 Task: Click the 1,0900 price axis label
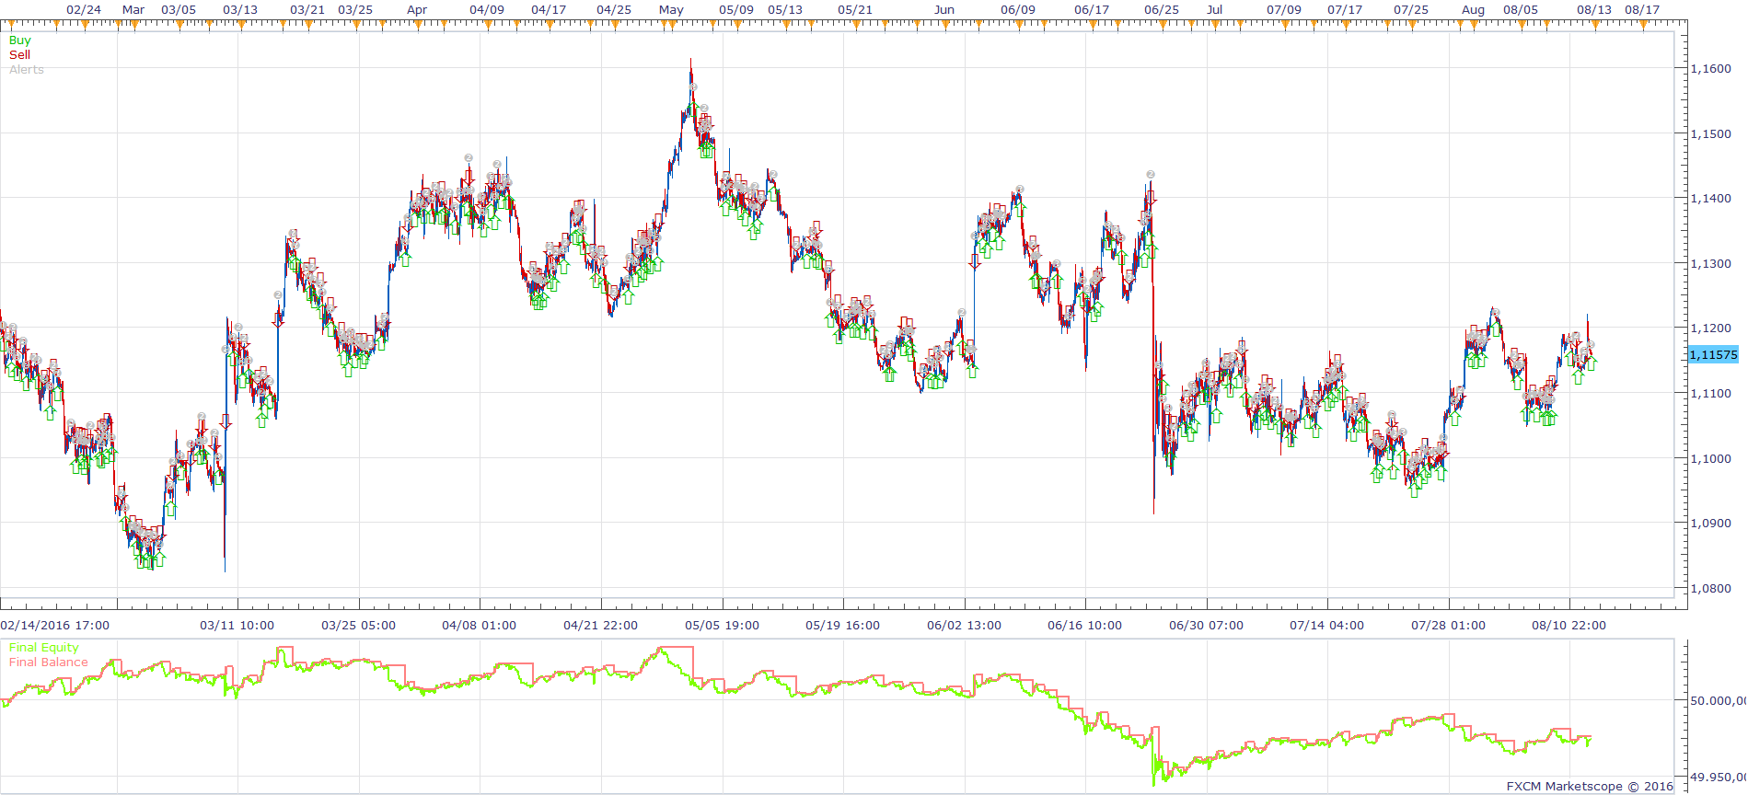[x=1711, y=524]
